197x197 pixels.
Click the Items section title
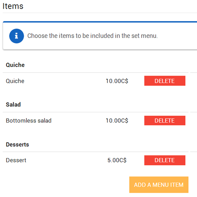pos(13,6)
